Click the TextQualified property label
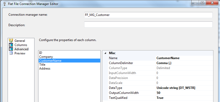This screenshot has width=220, height=102. click(x=118, y=98)
